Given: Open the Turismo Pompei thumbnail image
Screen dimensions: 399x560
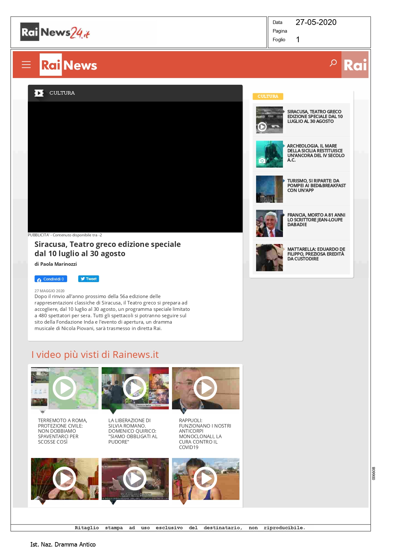Looking at the screenshot, I should point(270,189).
